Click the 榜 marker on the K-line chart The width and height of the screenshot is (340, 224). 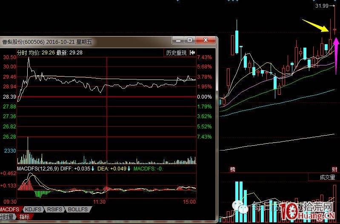tap(232, 170)
